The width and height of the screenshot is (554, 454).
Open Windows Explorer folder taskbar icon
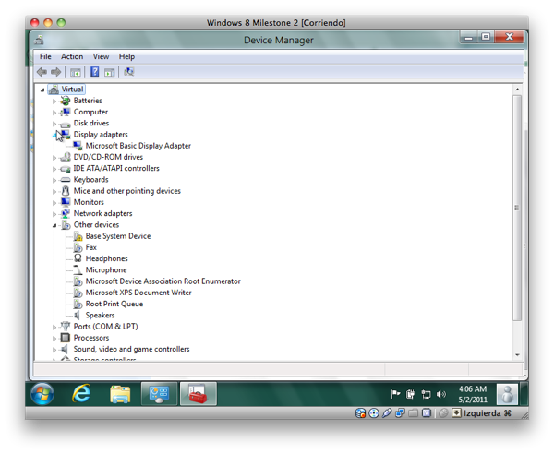pyautogui.click(x=120, y=394)
